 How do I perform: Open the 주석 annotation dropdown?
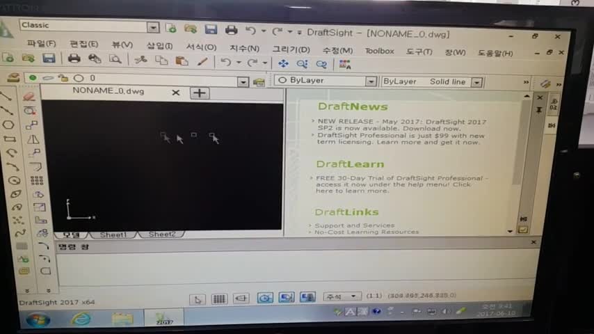click(x=342, y=296)
